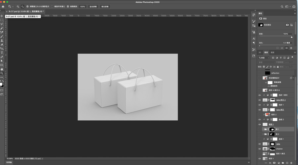Collapse the smart filters of 双击替换设计 layer

pyautogui.click(x=293, y=78)
